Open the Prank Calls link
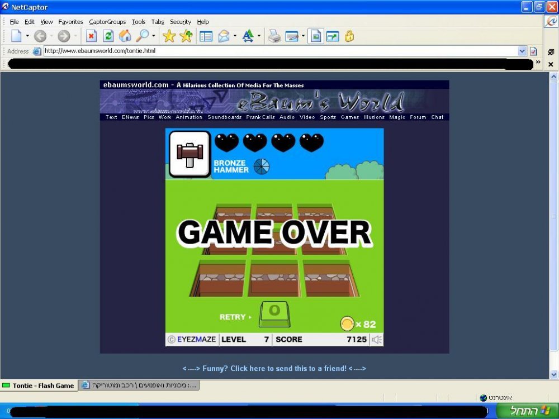559x419 pixels. [260, 117]
